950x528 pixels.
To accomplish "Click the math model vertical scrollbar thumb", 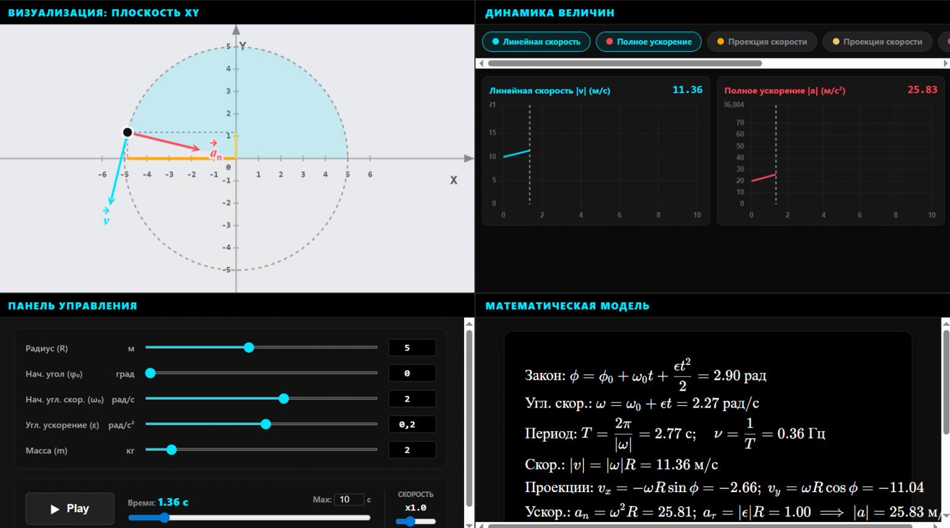I will click(x=946, y=382).
